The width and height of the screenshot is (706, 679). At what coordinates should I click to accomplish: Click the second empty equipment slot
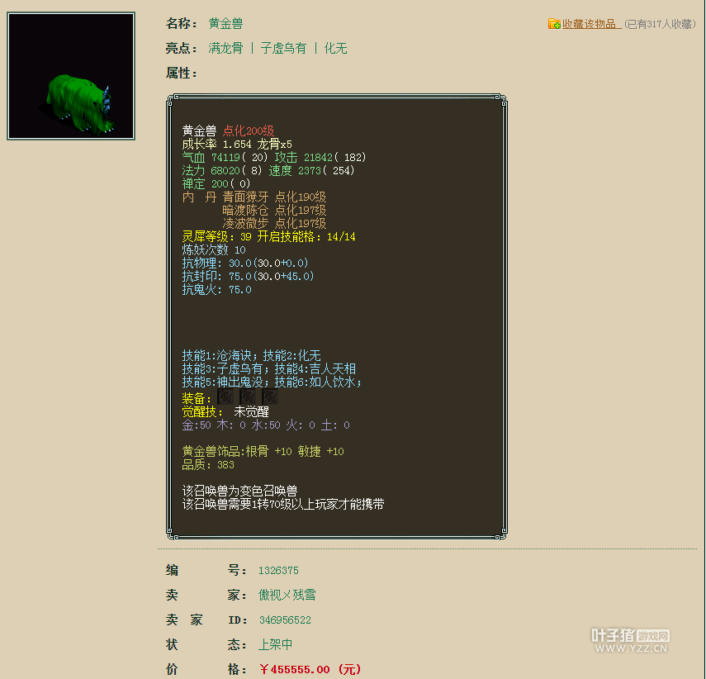247,398
